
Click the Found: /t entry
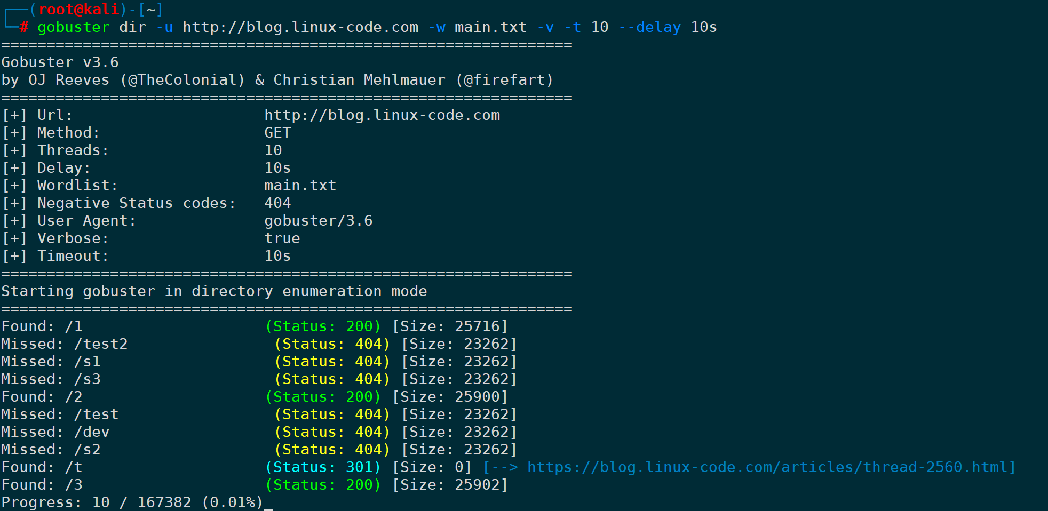[x=42, y=467]
